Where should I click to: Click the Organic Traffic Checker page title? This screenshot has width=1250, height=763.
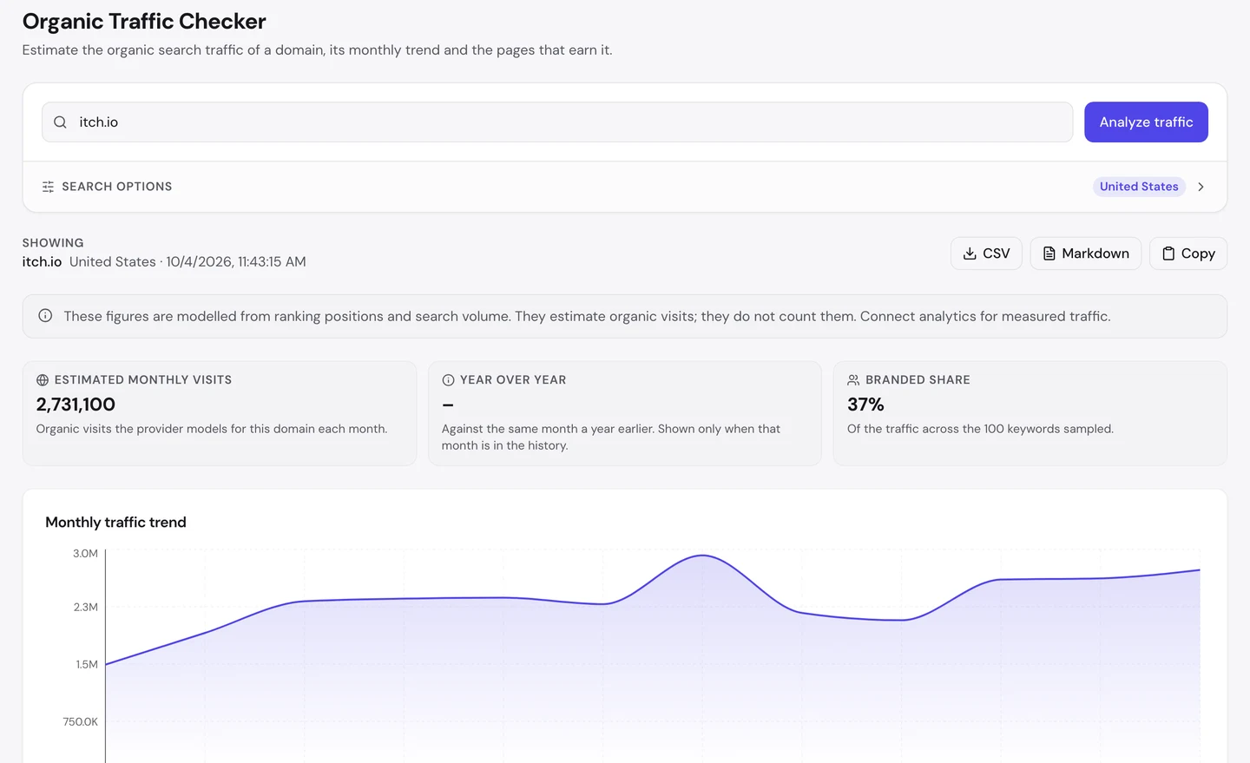(144, 21)
